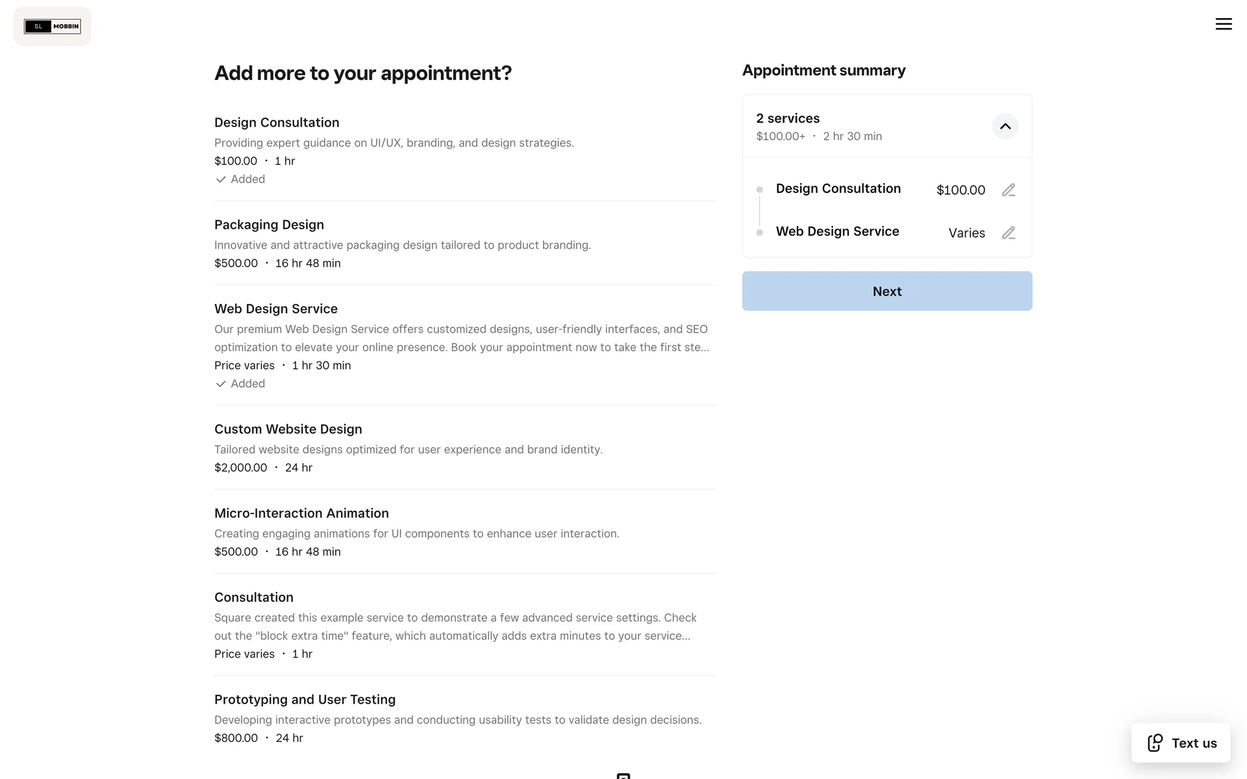Click the Added checkmark under Design Consultation
Viewport: 1247px width, 779px height.
point(221,179)
